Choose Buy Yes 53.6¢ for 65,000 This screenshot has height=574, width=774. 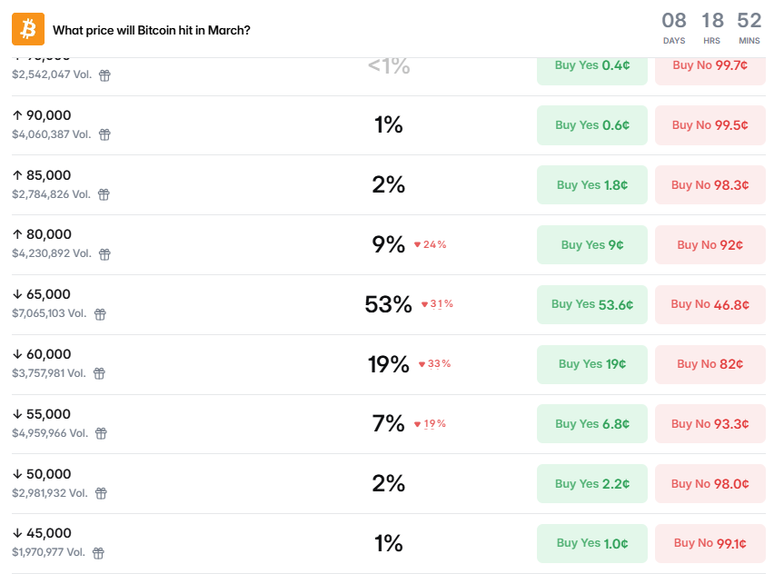click(x=591, y=304)
